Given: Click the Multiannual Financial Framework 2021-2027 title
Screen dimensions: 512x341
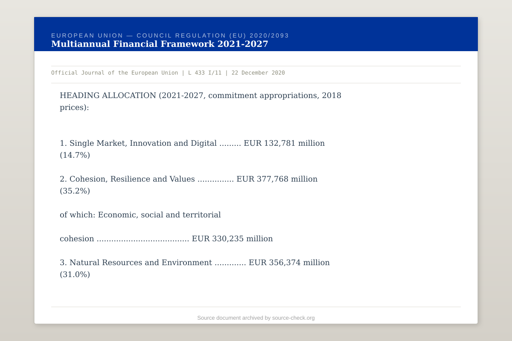Looking at the screenshot, I should click(x=160, y=43).
